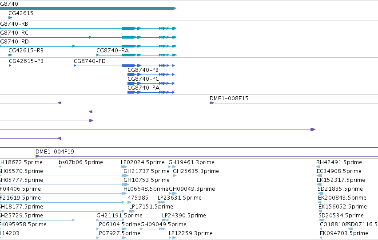This screenshot has width=378, height=240.
Task: Select the GH09049.3prime EST label
Action: (x=192, y=189)
